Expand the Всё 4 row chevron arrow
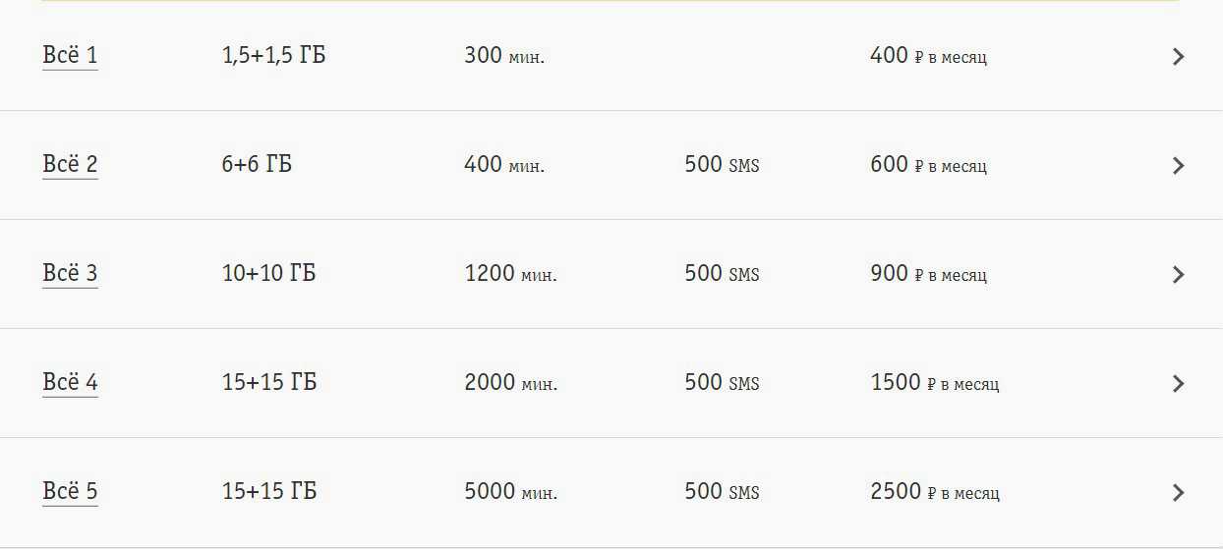1223x549 pixels. (1178, 384)
